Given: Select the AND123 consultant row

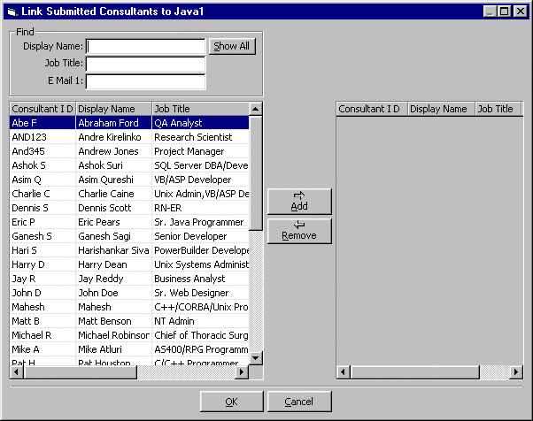Looking at the screenshot, I should coord(129,137).
